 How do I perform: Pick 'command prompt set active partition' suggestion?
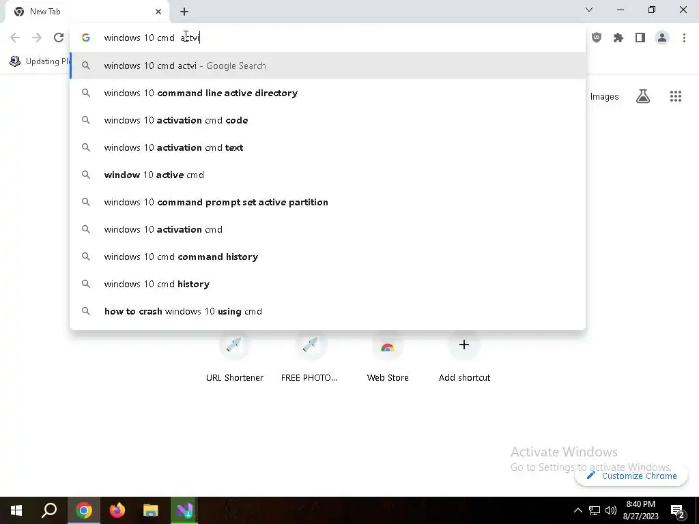point(328,202)
